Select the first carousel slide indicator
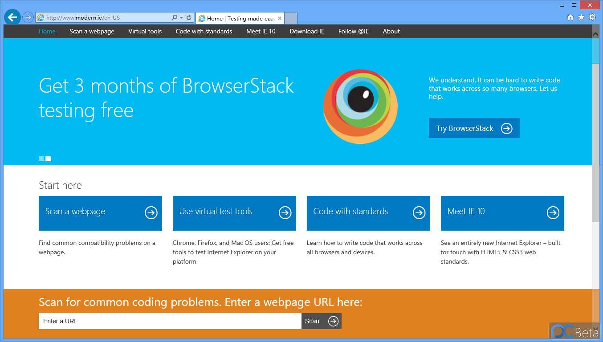The width and height of the screenshot is (603, 342). coord(41,159)
